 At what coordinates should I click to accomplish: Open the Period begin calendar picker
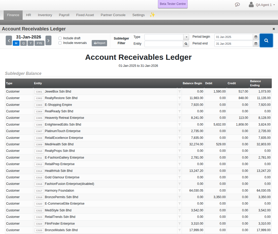[256, 37]
